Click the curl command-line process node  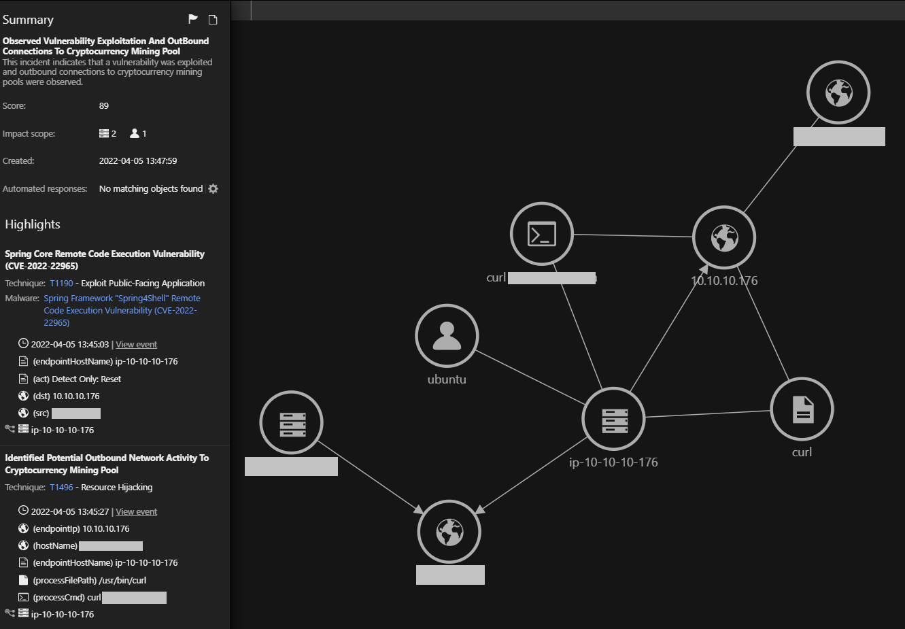(542, 234)
